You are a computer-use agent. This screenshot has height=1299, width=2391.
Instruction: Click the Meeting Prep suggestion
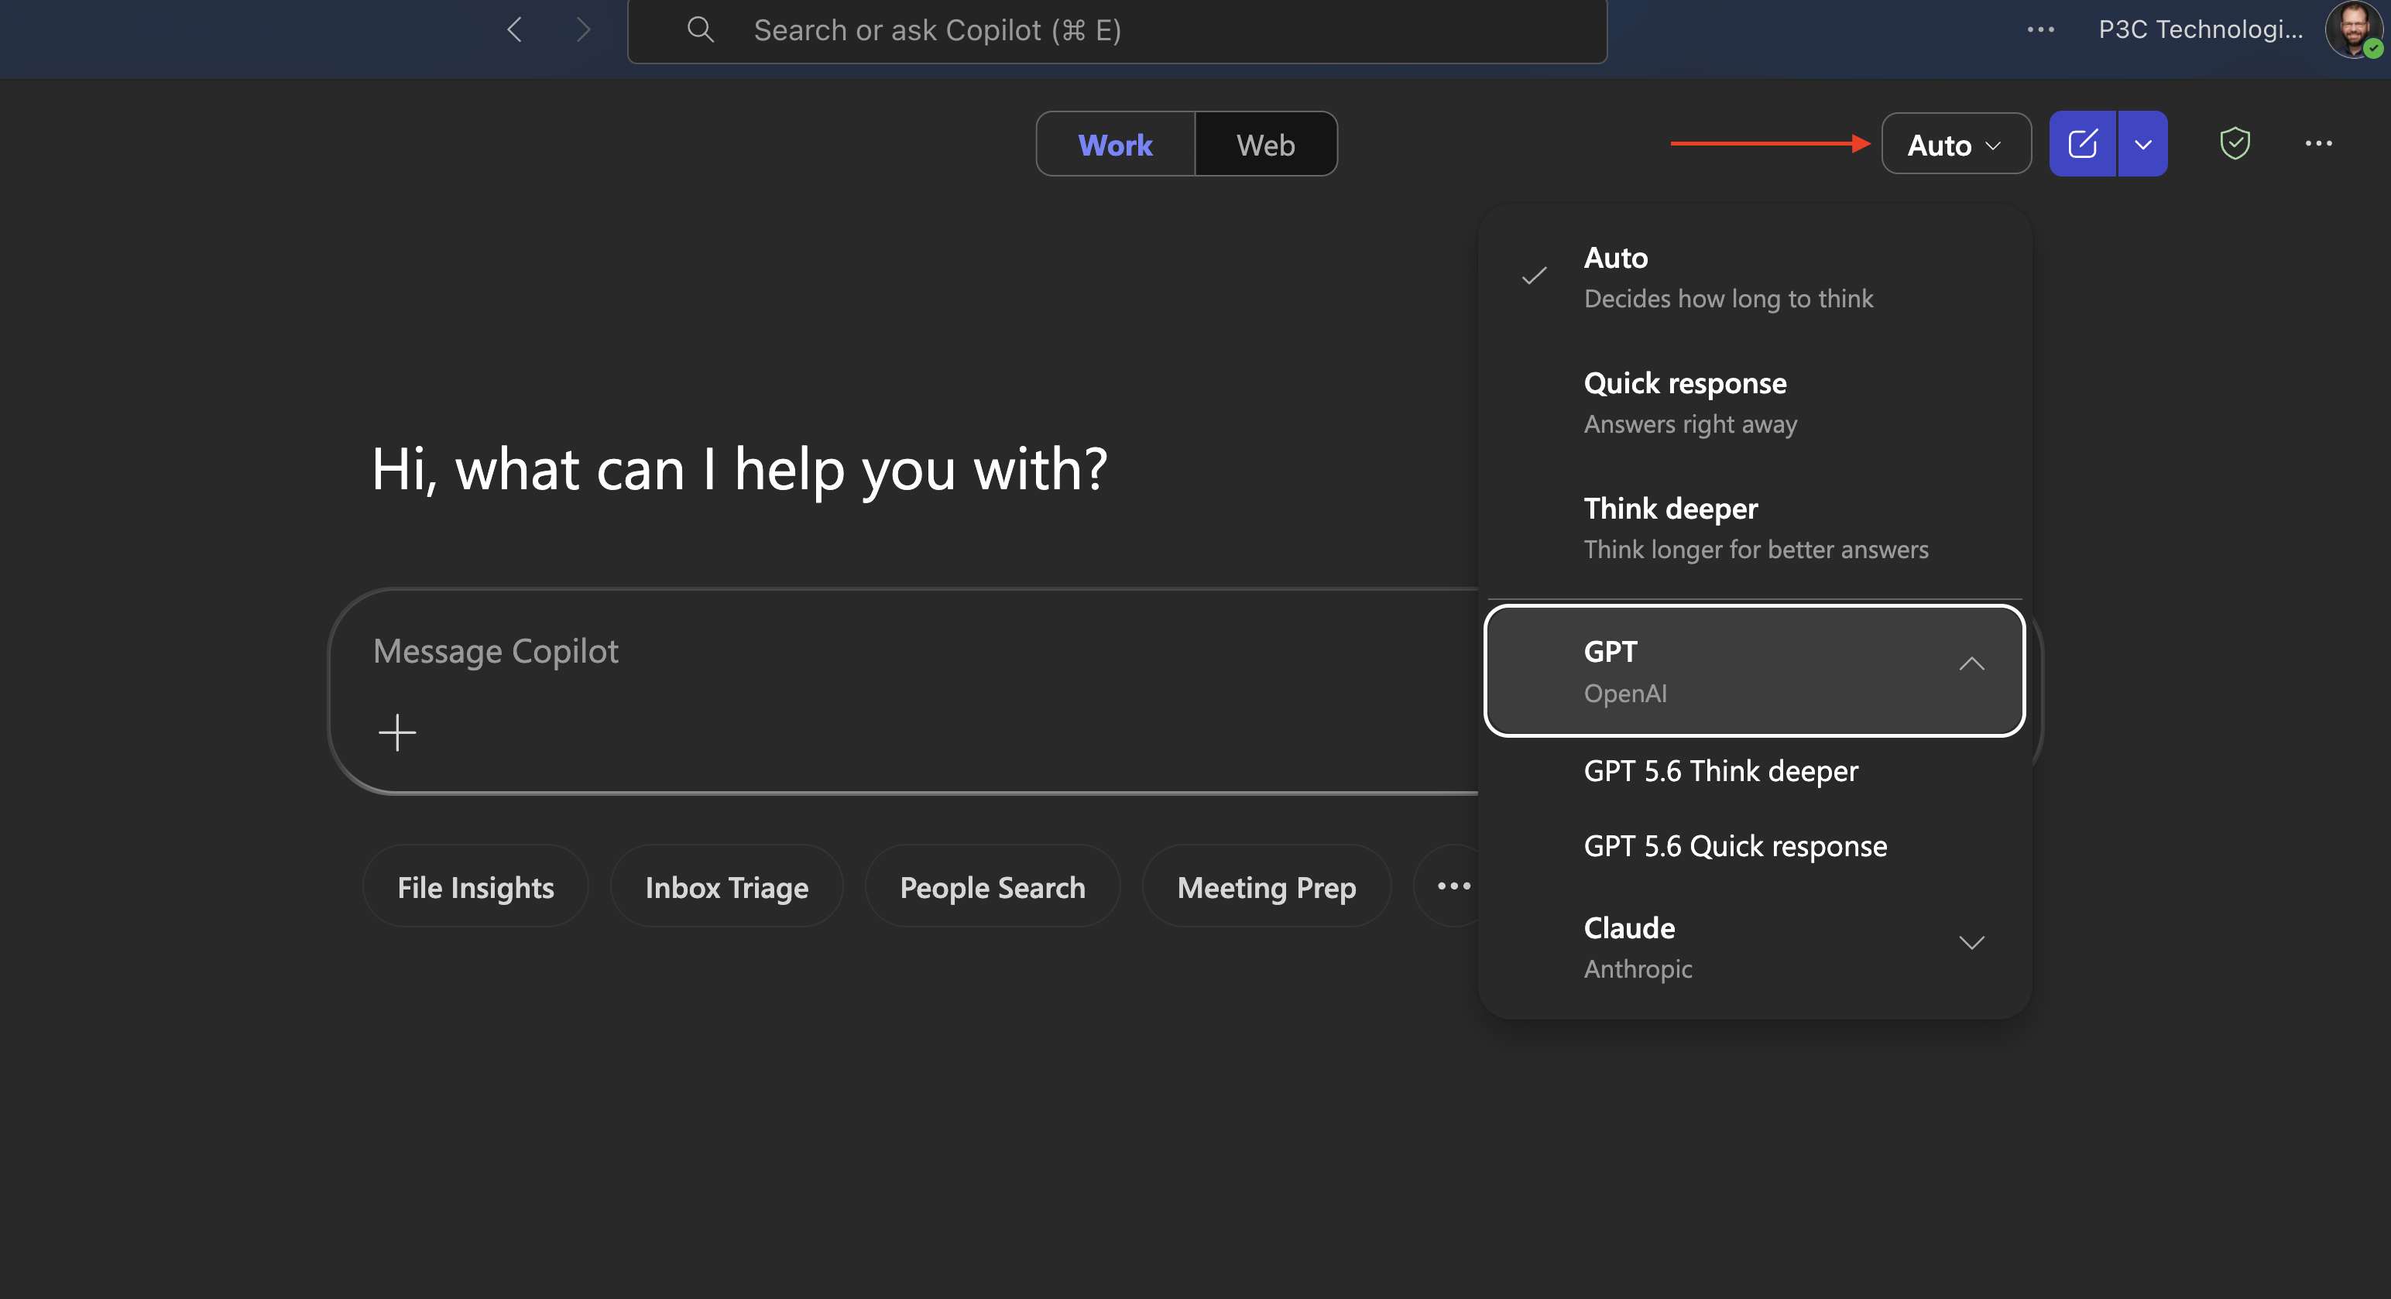1266,886
